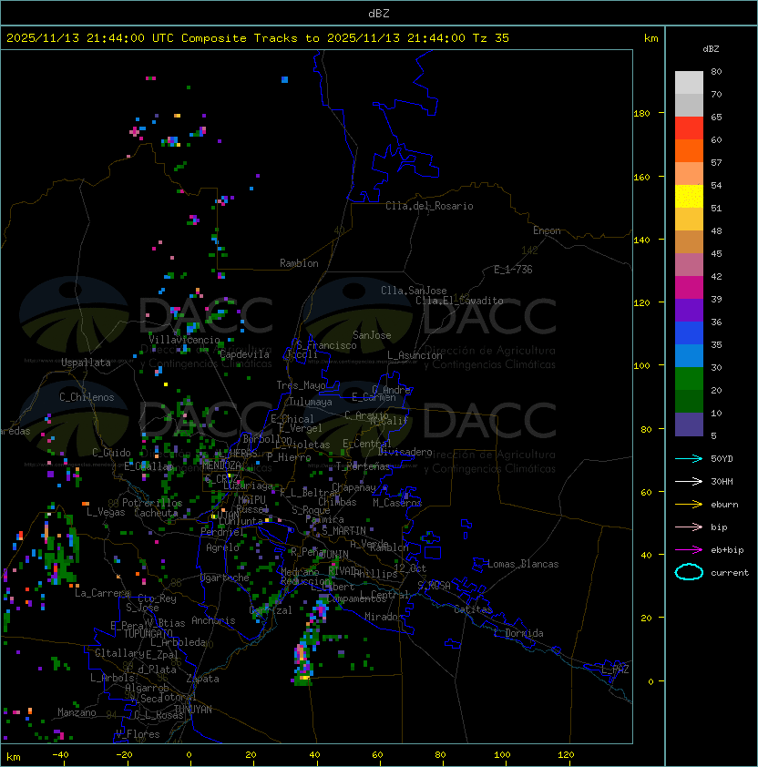Screen dimensions: 758x767
Task: Click the Villavicencio place label
Action: click(x=184, y=340)
